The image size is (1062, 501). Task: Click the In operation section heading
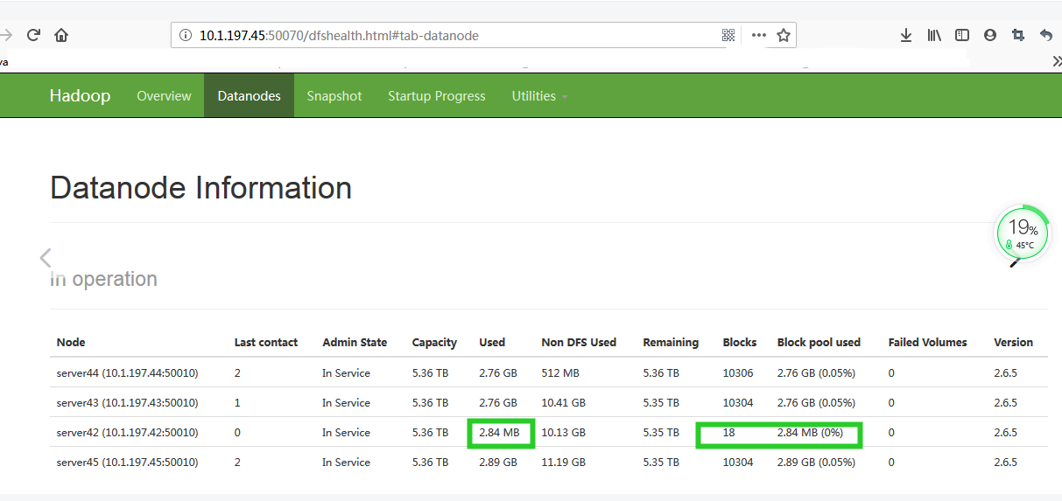(104, 279)
